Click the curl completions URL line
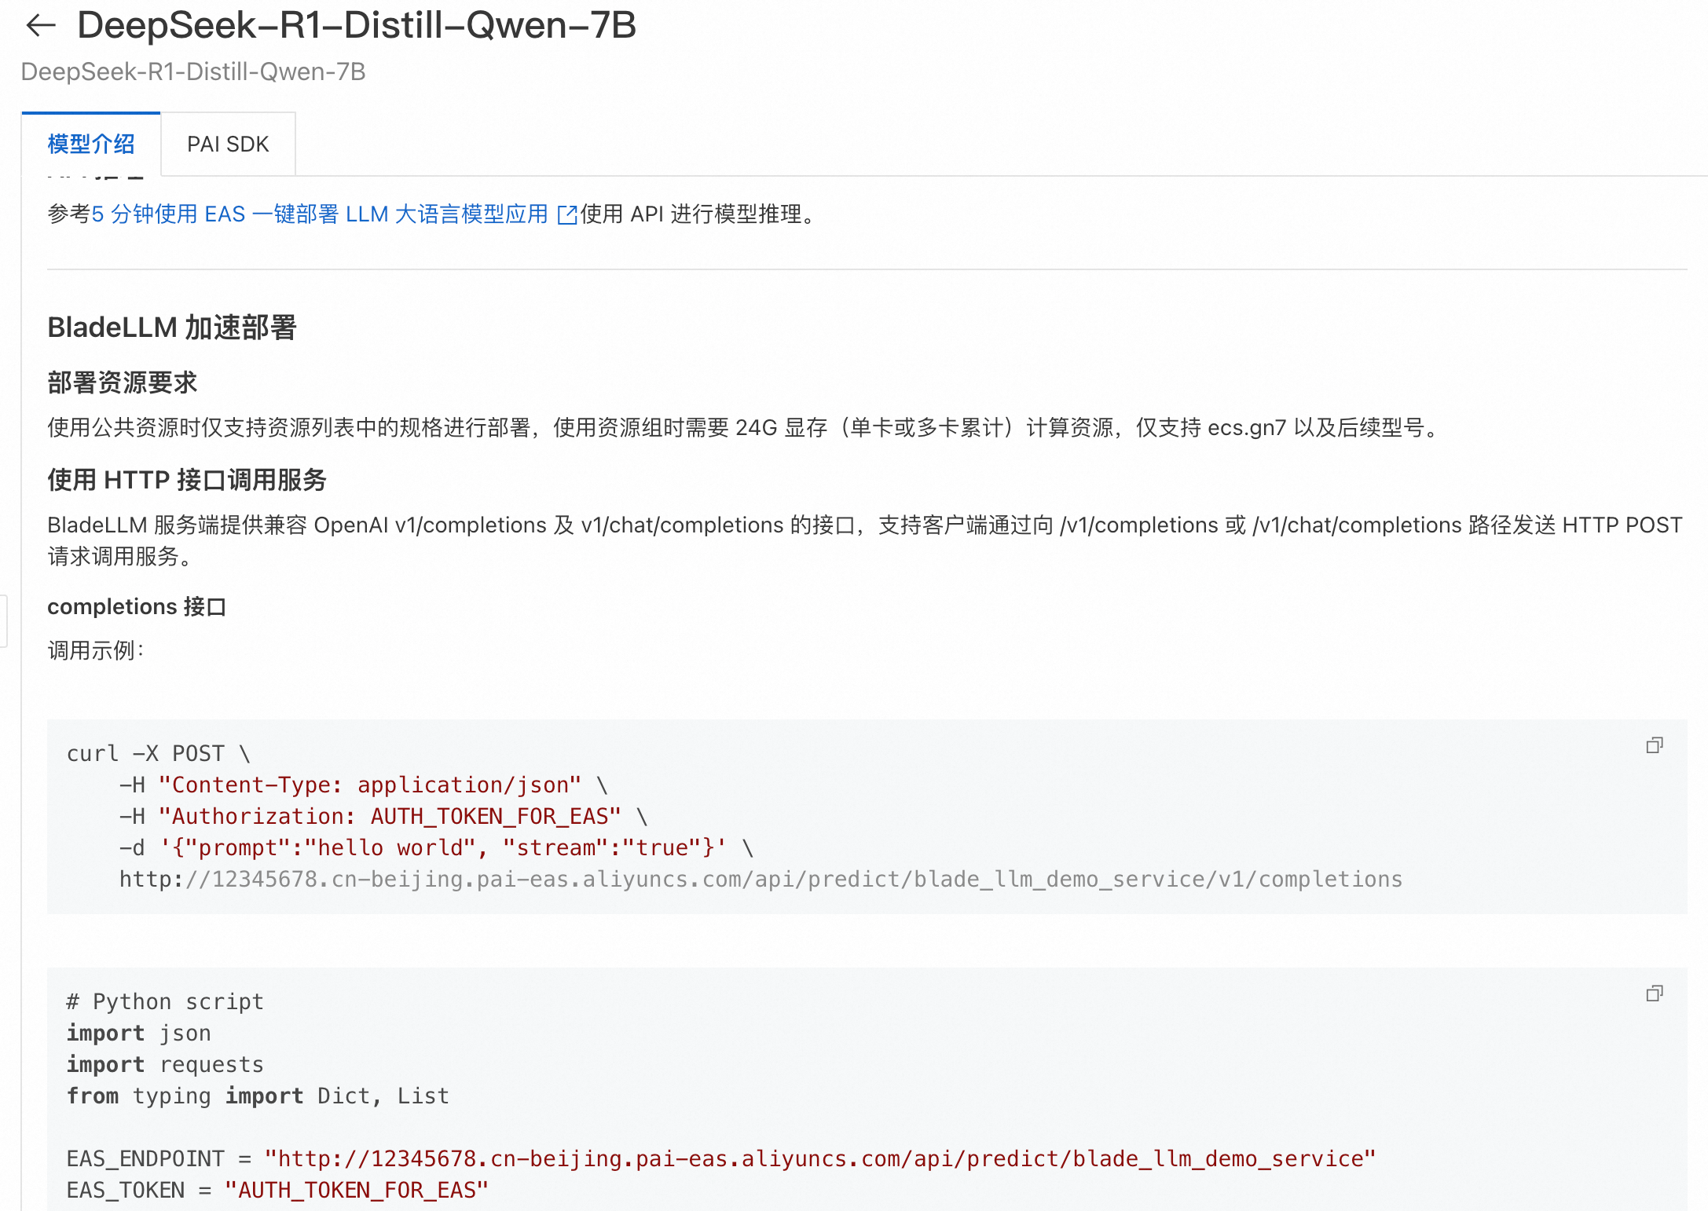 [x=761, y=880]
